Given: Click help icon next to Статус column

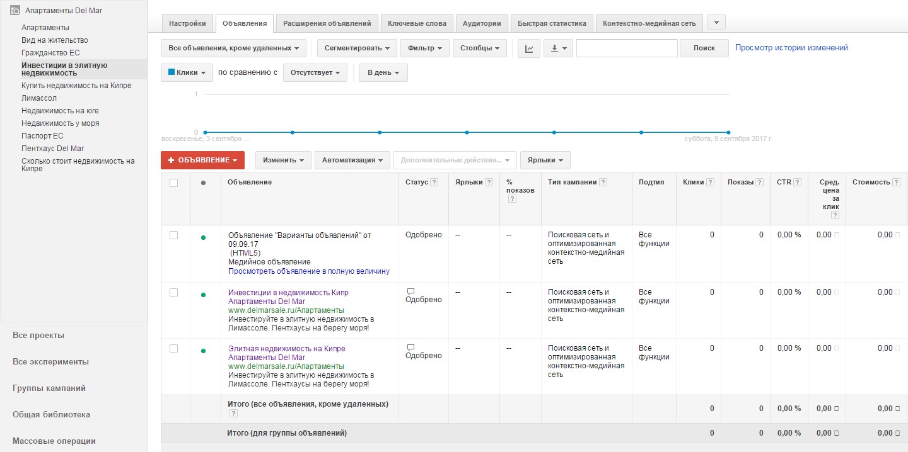Looking at the screenshot, I should (x=434, y=183).
